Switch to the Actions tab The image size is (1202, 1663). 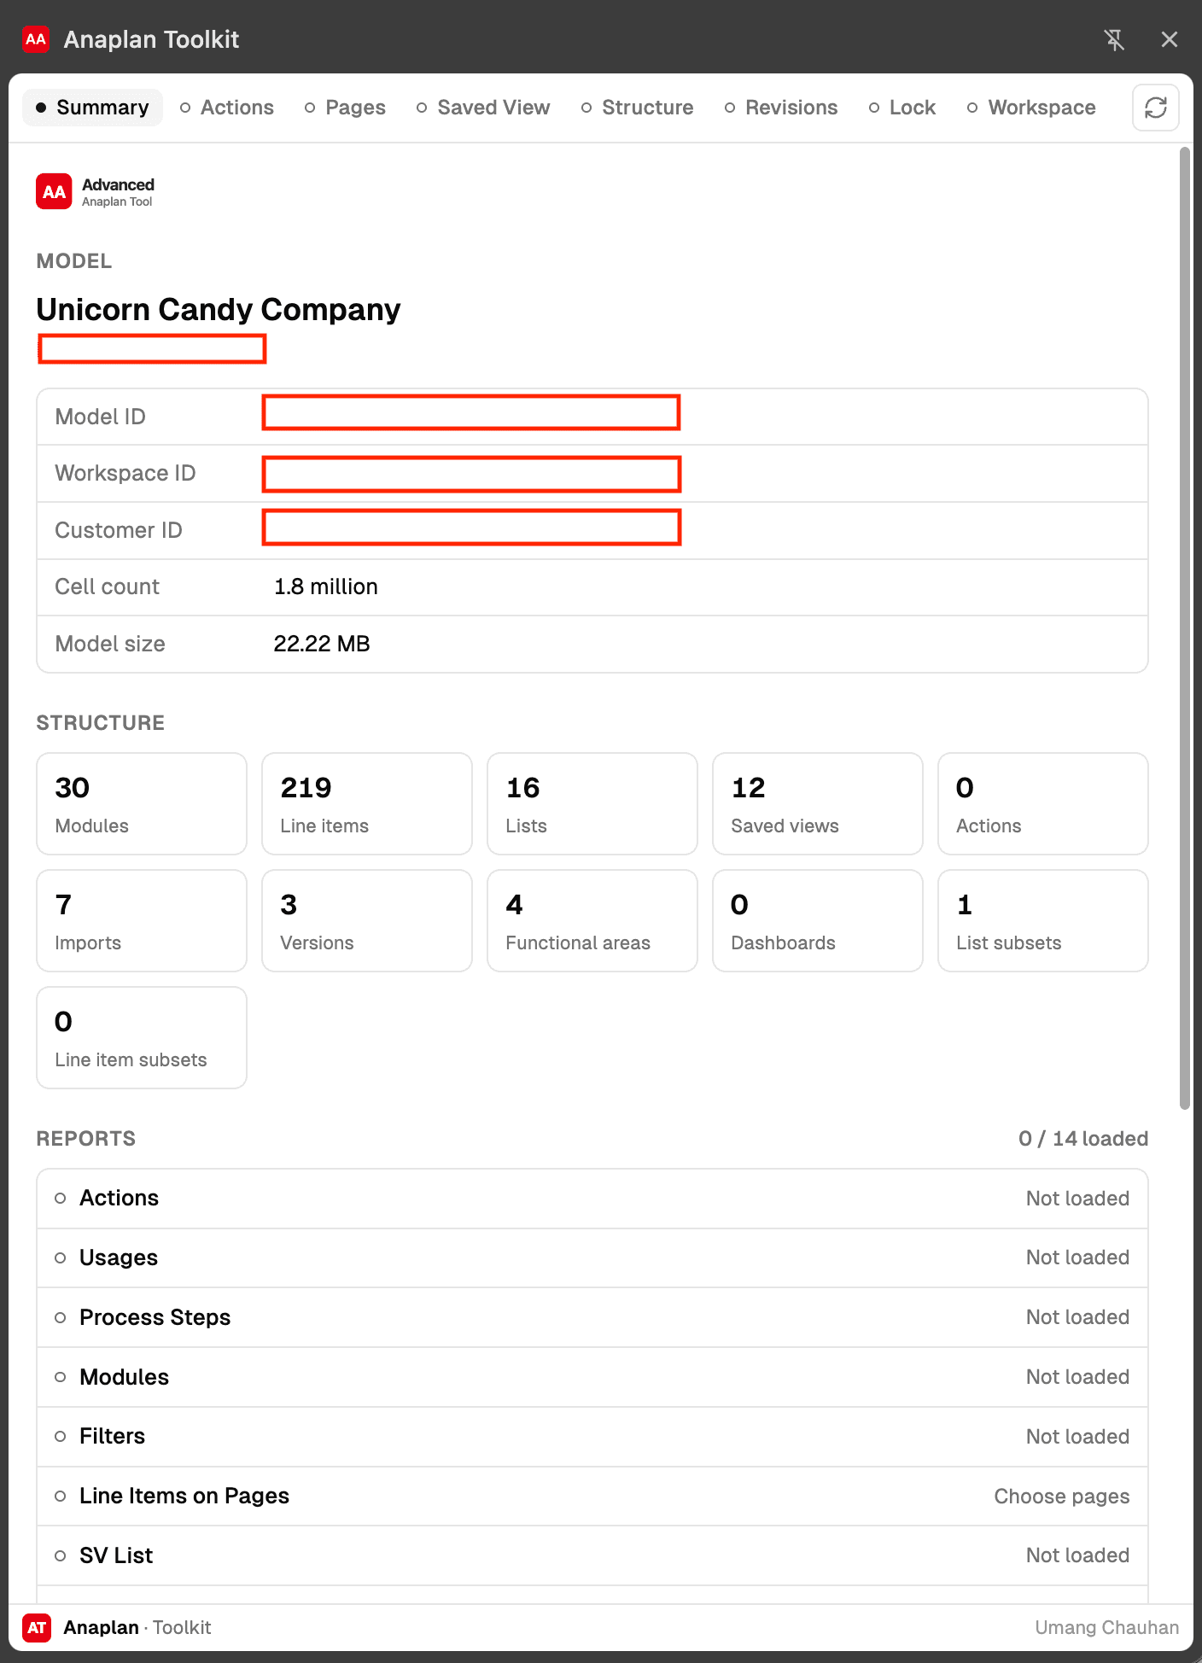pyautogui.click(x=227, y=108)
